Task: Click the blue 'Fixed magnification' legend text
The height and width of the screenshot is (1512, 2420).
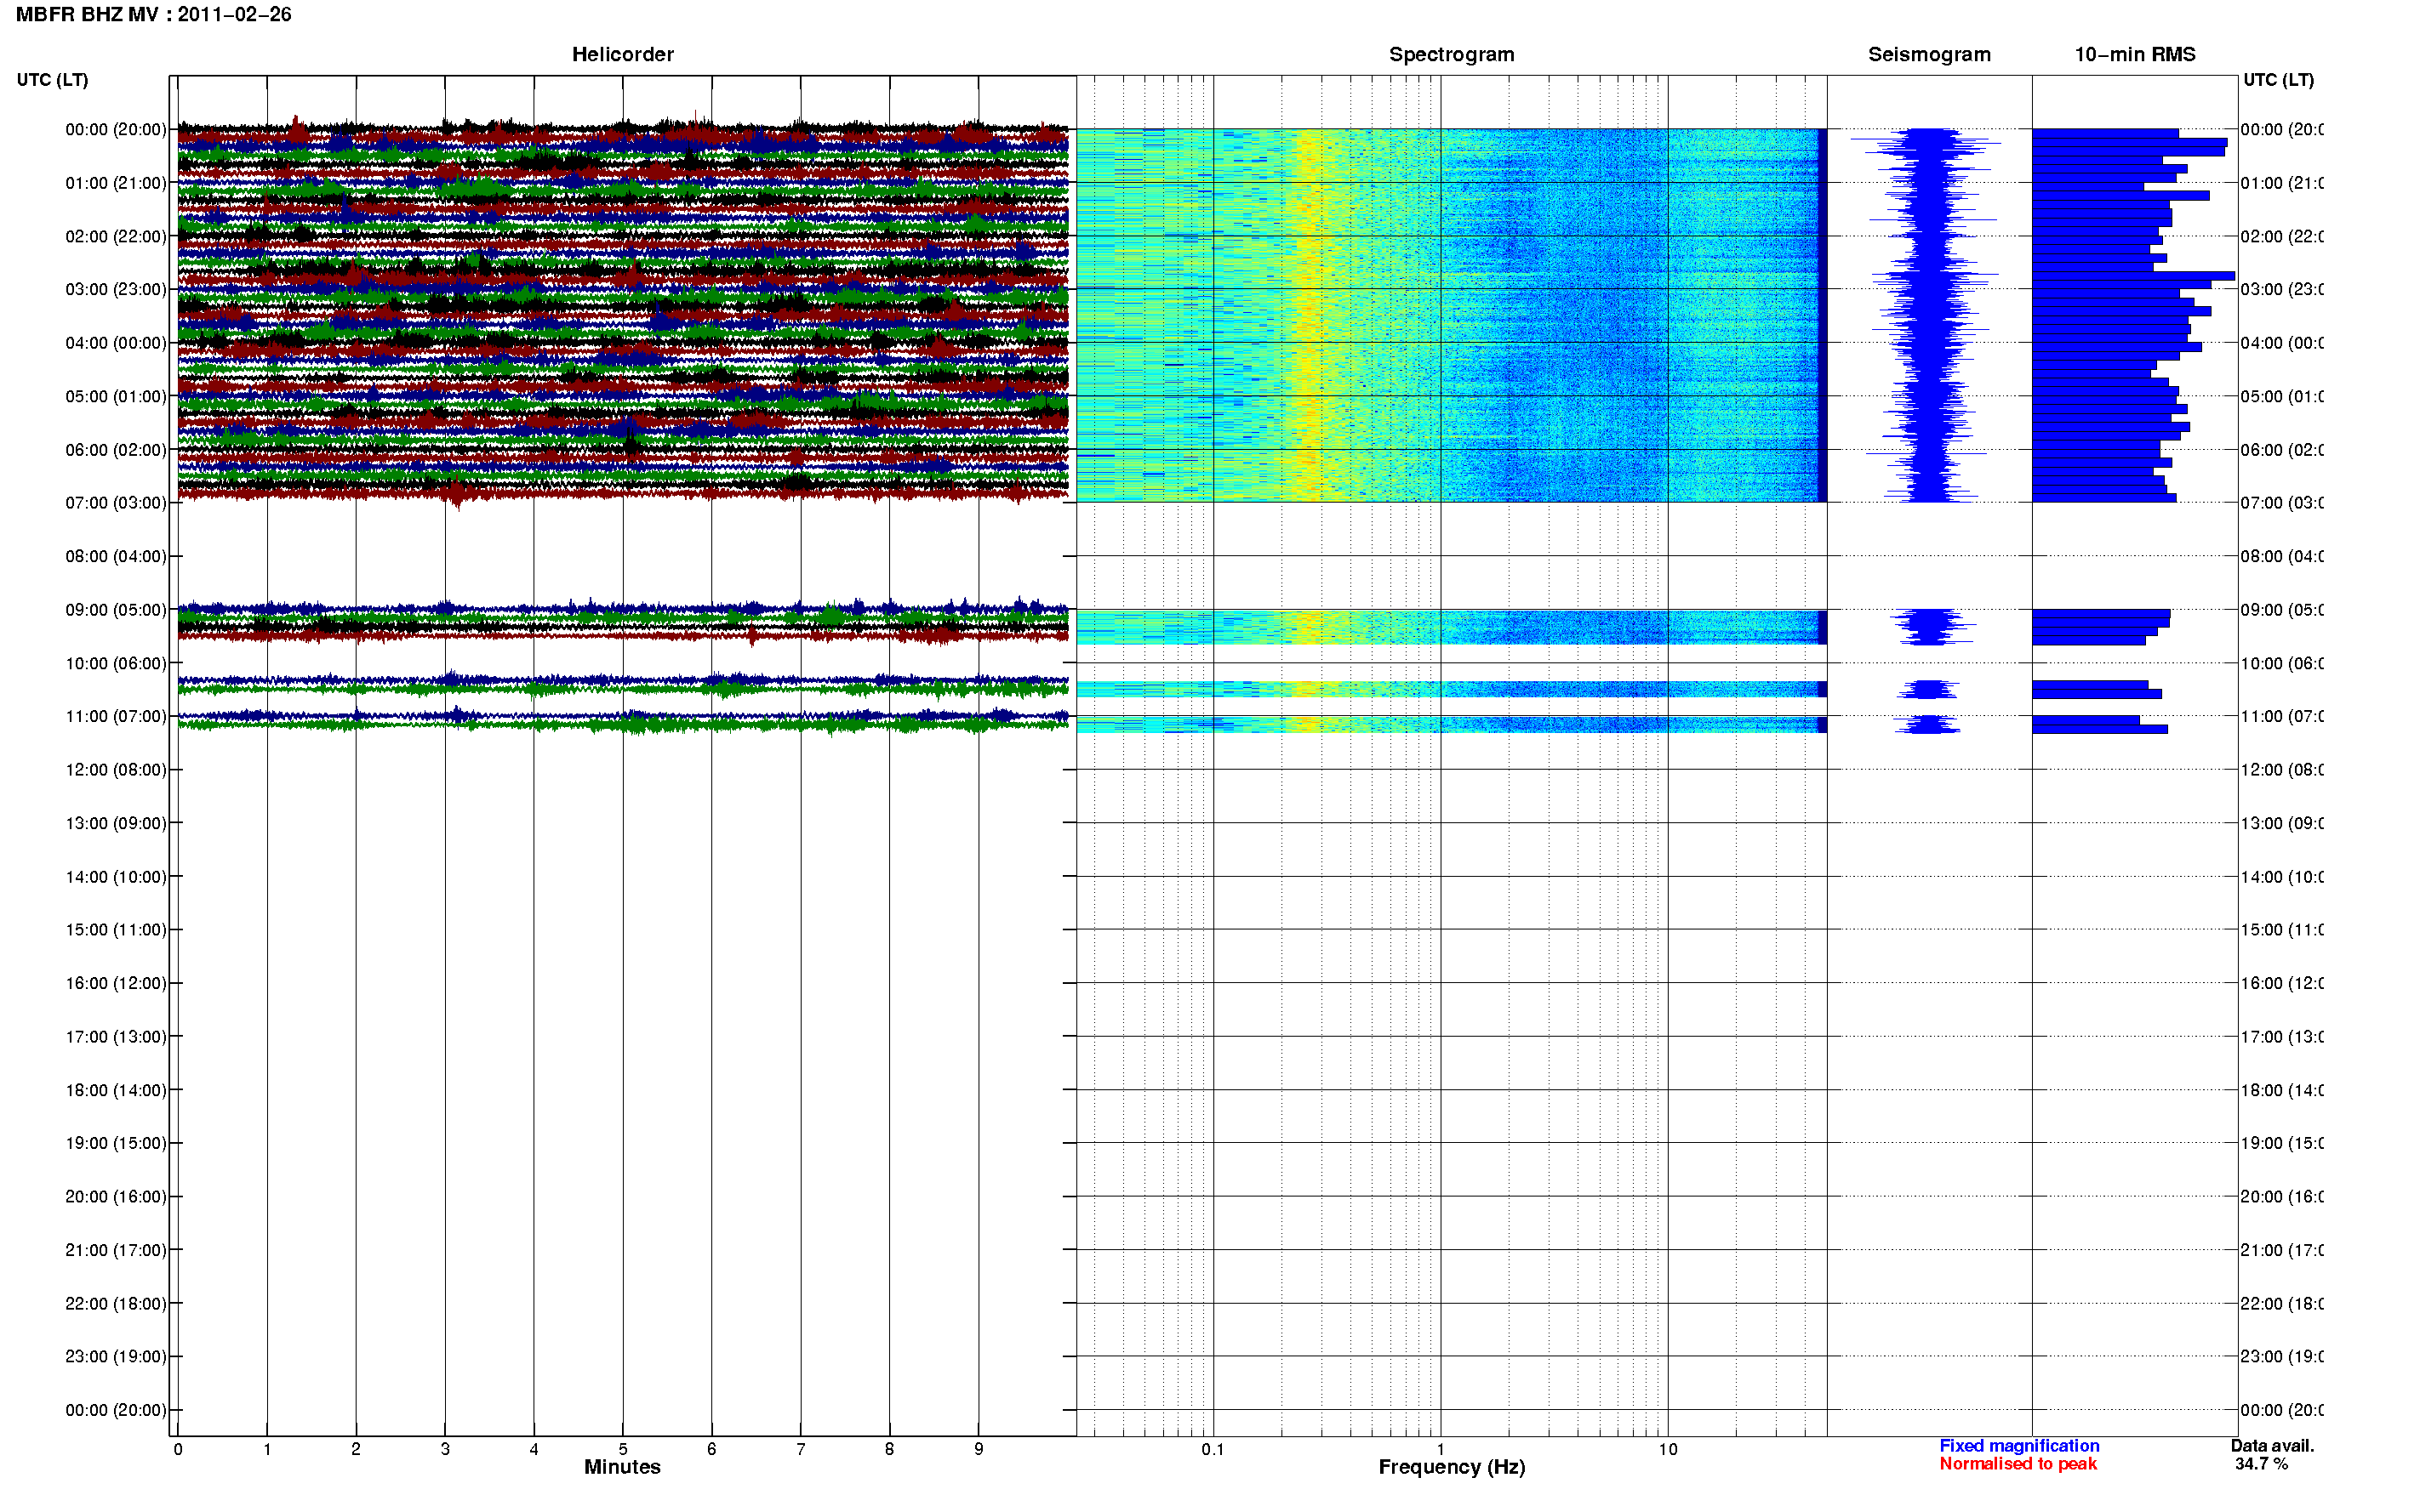Action: (2019, 1446)
